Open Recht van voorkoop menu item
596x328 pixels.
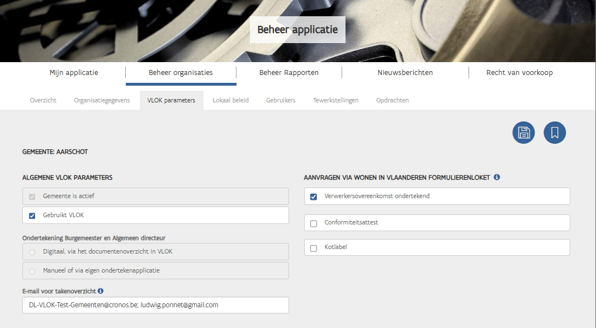click(x=519, y=73)
